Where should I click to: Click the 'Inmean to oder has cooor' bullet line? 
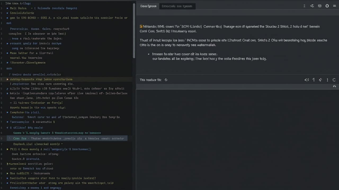(185, 54)
